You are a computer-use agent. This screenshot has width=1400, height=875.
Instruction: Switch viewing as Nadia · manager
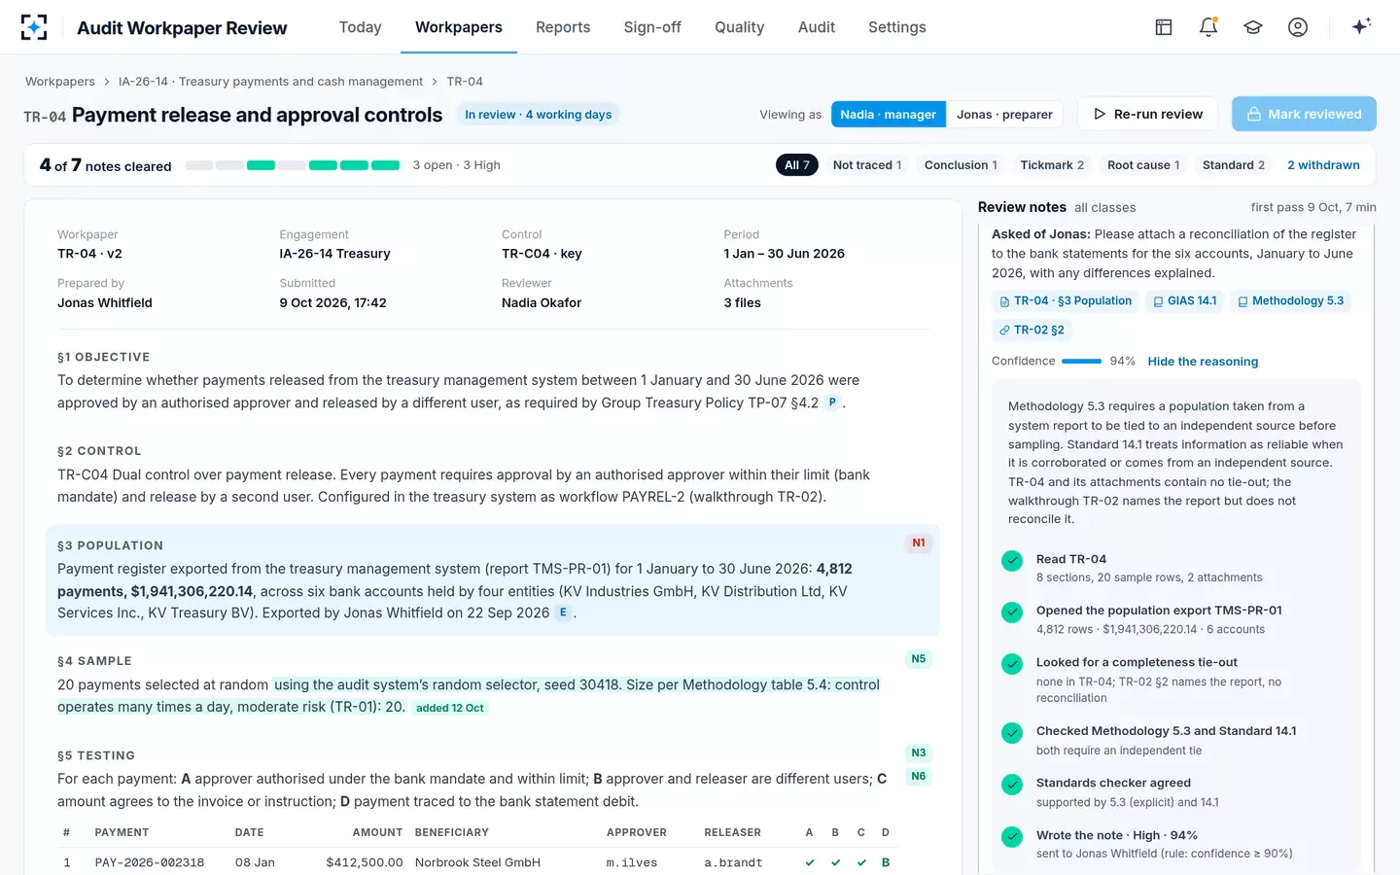click(x=888, y=115)
